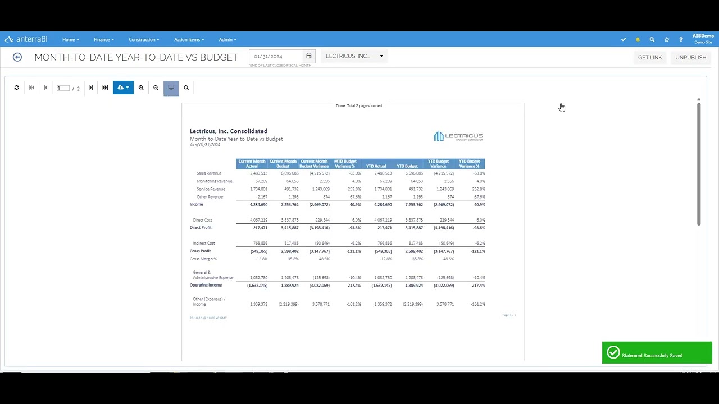Zoom out of the report
The image size is (719, 404).
pos(156,88)
